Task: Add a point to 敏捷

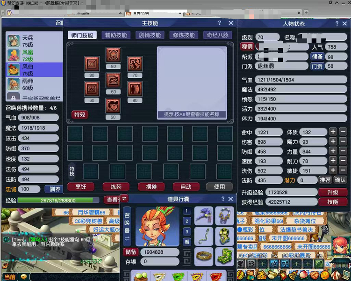Action: [x=333, y=171]
